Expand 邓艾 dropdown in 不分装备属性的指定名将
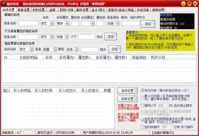199x136 pixels. coord(51,37)
